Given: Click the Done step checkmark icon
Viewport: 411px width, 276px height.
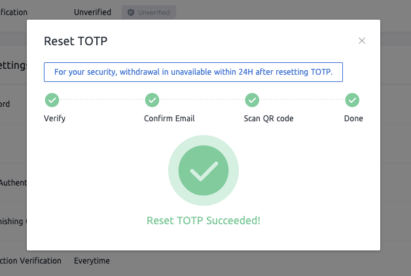Looking at the screenshot, I should (x=353, y=100).
